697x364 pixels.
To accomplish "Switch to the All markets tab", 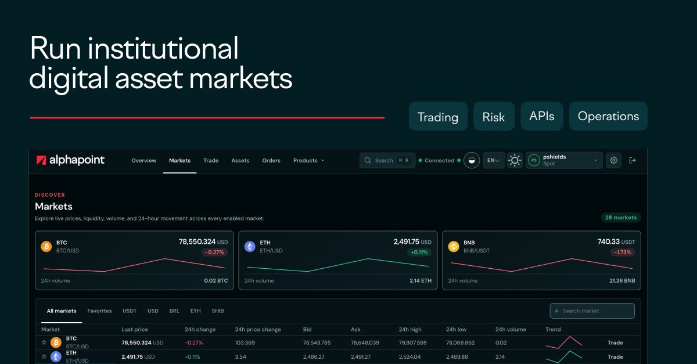I will 62,311.
